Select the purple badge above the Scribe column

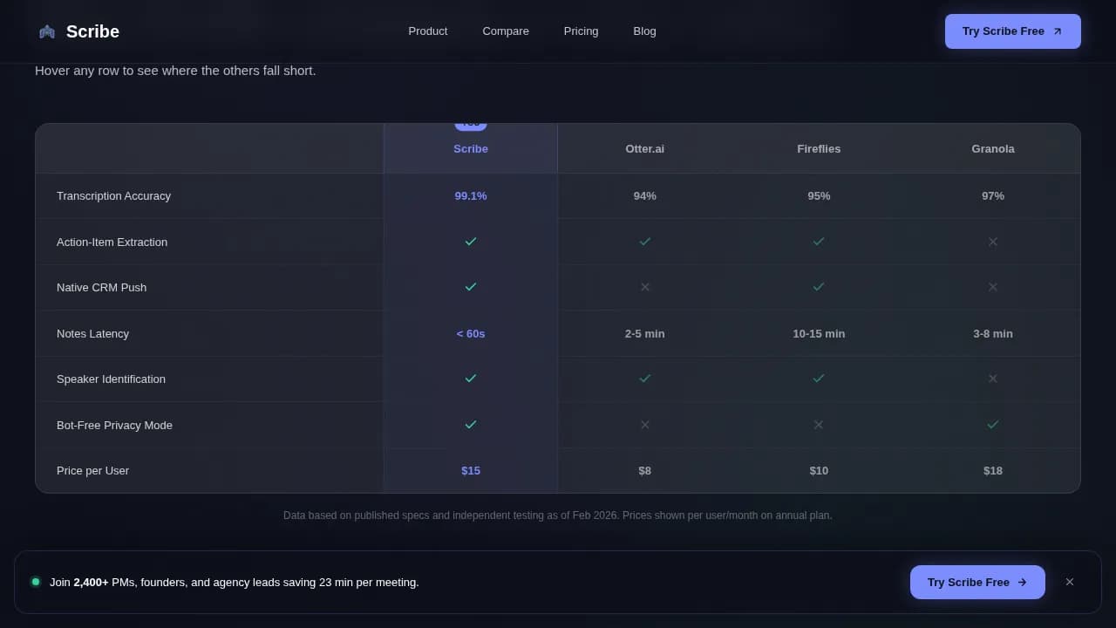pyautogui.click(x=471, y=123)
